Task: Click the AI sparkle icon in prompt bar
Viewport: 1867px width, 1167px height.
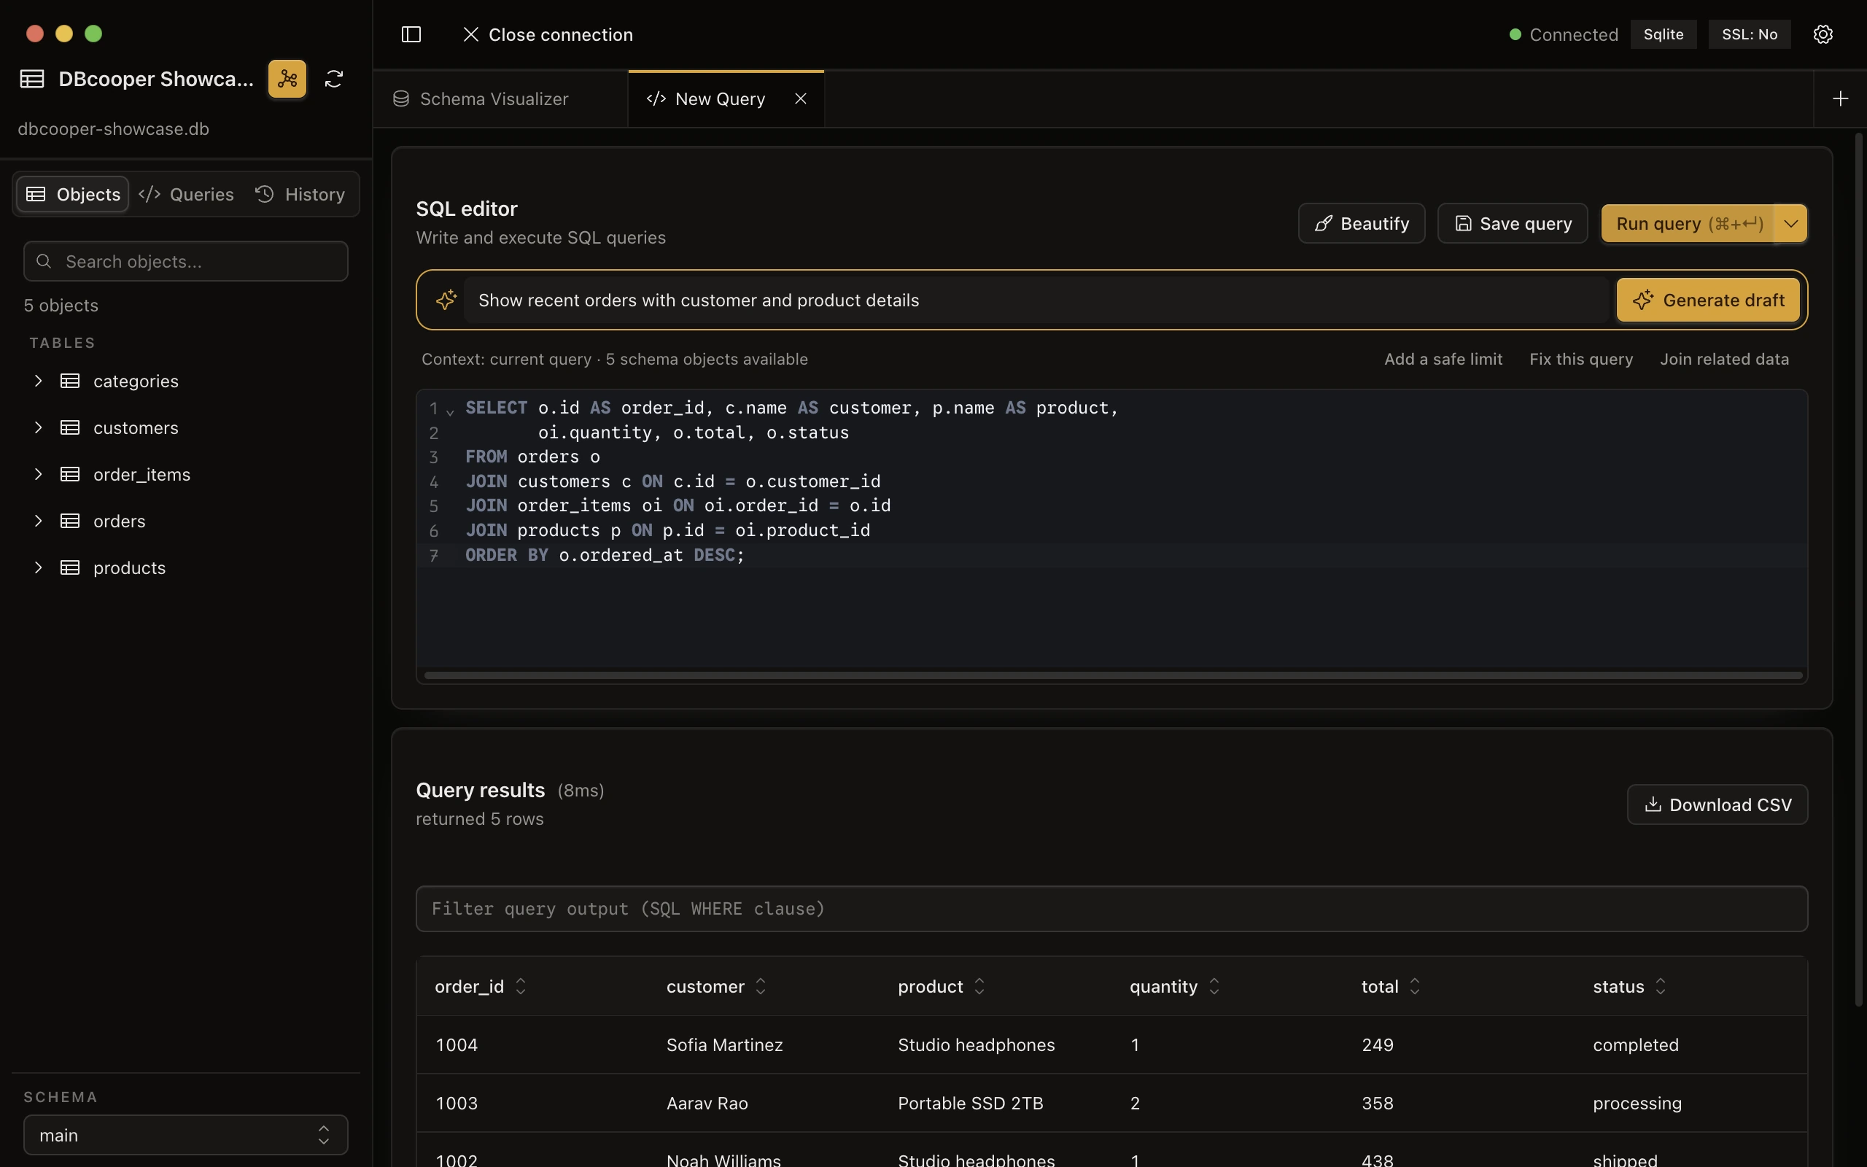Action: point(446,300)
